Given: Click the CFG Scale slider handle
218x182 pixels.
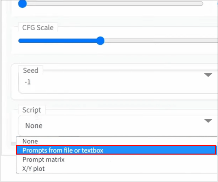Looking at the screenshot, I should 100,41.
